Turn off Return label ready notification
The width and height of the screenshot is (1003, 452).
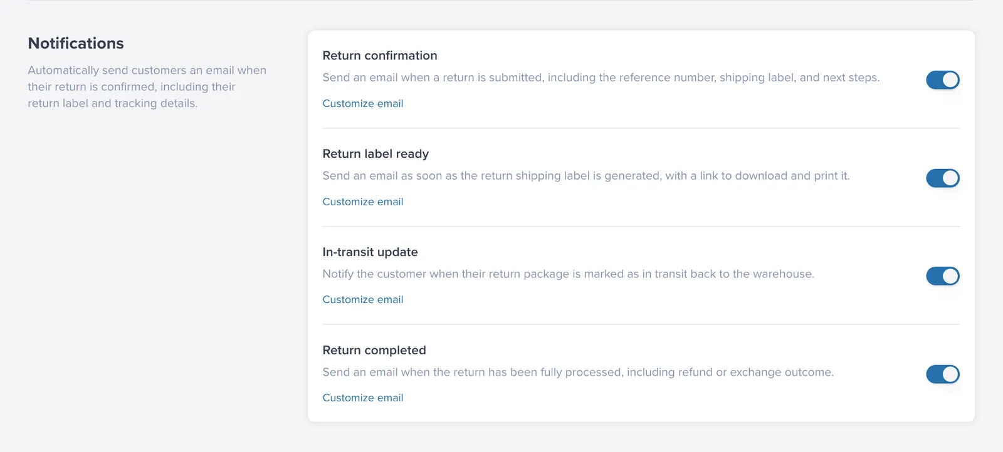coord(943,178)
